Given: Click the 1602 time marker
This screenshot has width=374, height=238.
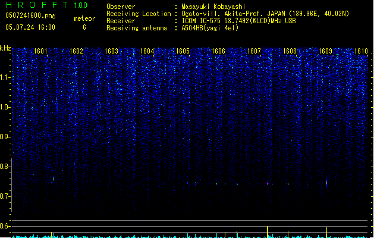Looking at the screenshot, I should [76, 51].
